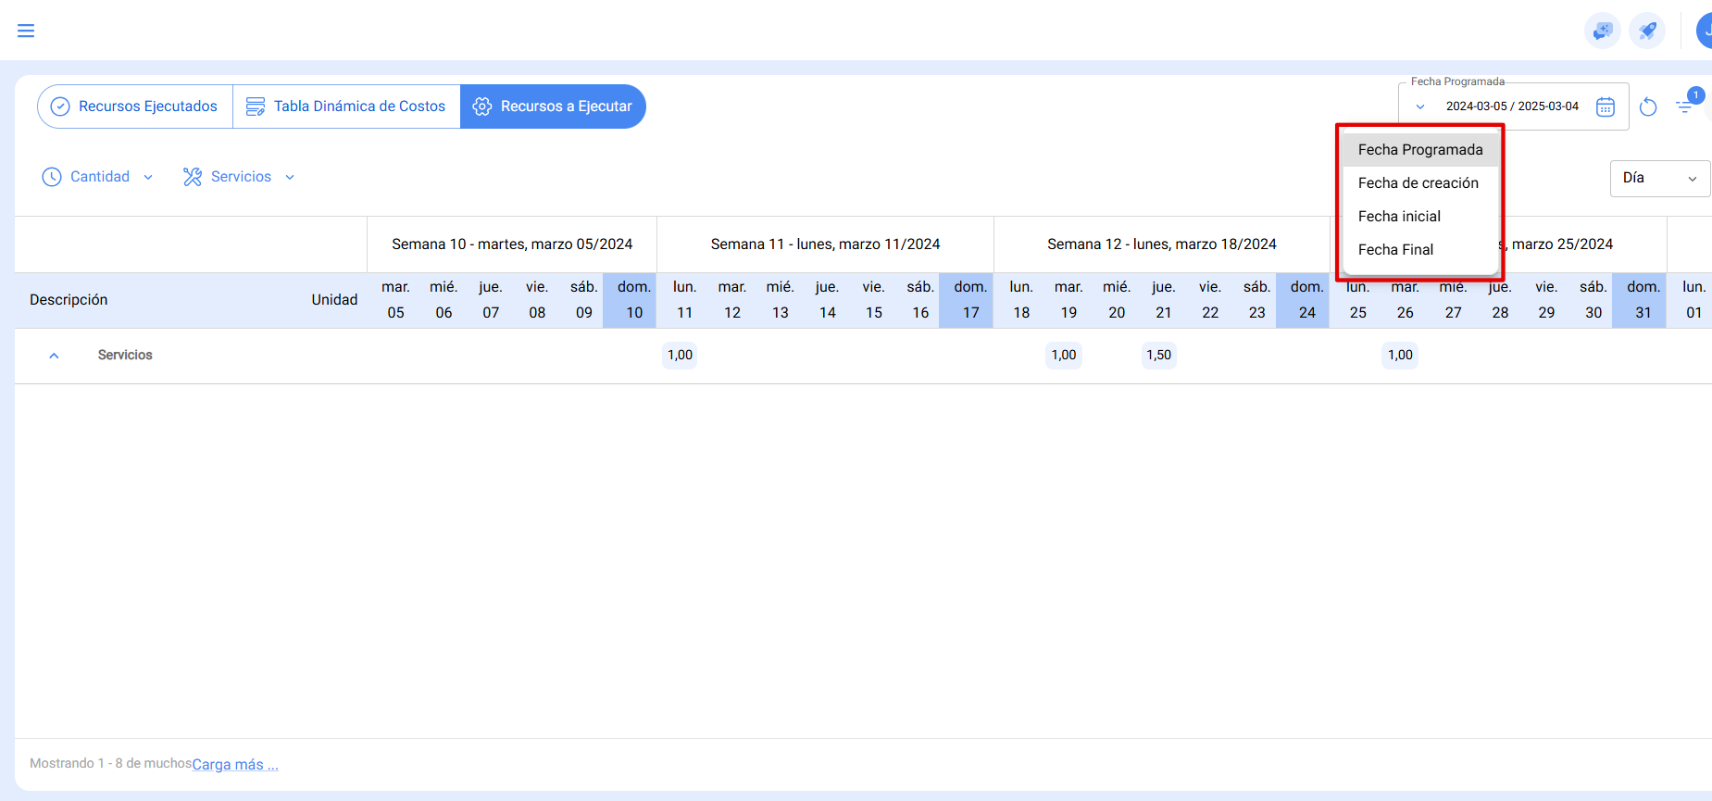Click the Servicios row label

(125, 356)
